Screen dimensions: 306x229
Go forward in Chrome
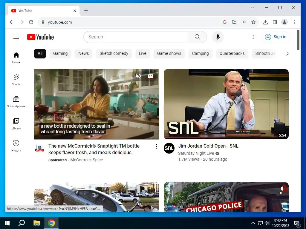pyautogui.click(x=22, y=22)
